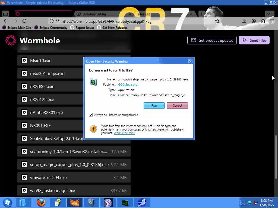The width and height of the screenshot is (278, 208).
Task: Open the Windows Start menu orb
Action: 7,203
